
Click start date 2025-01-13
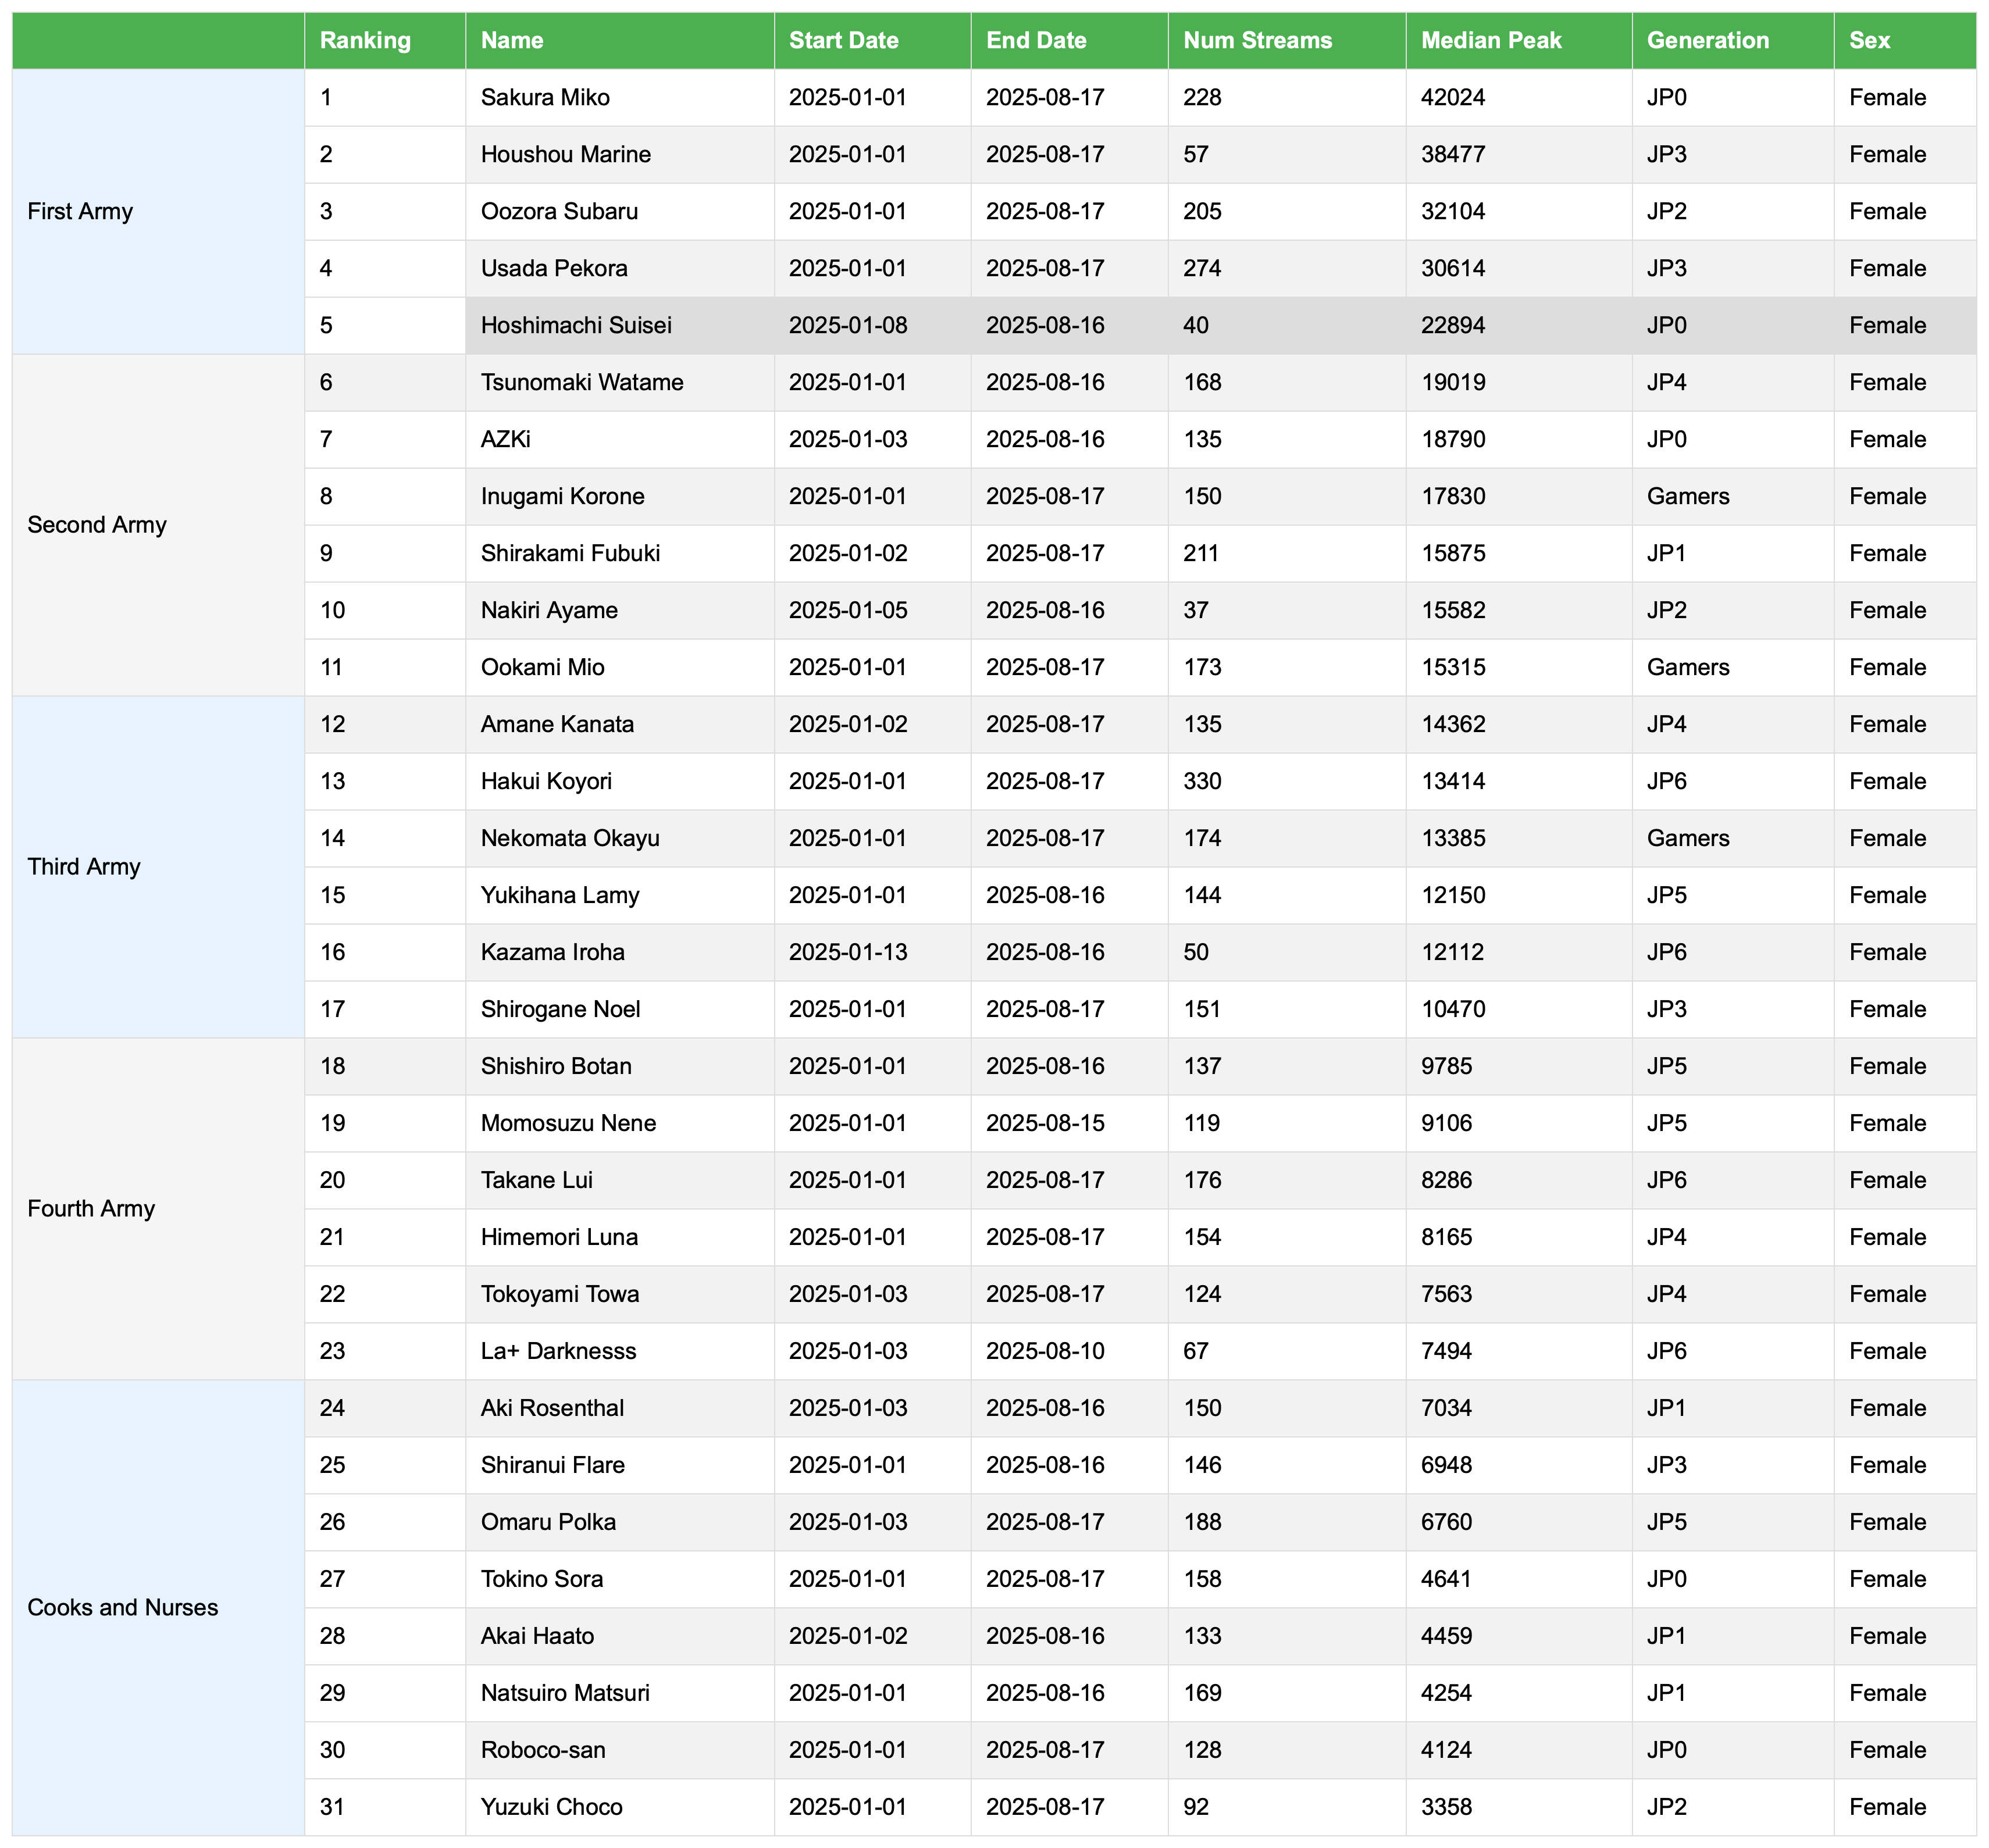click(848, 952)
